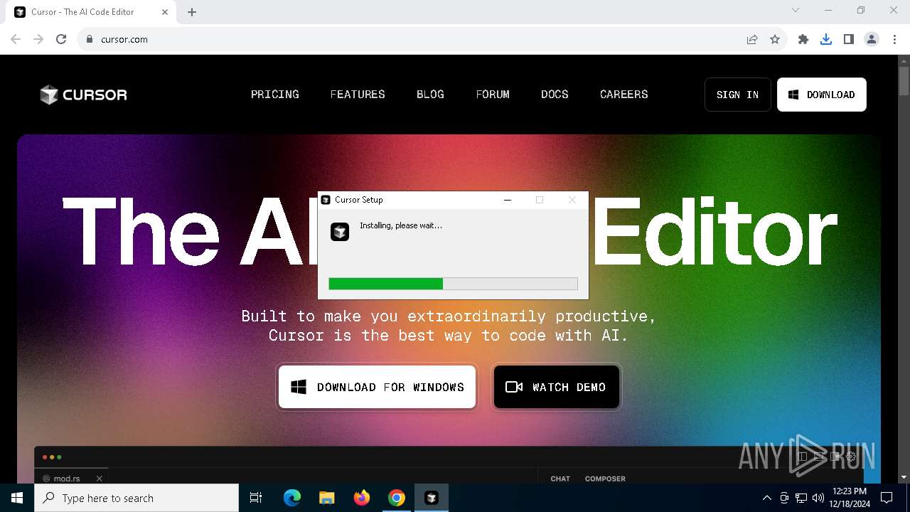910x512 pixels.
Task: Click the Cursor logo in the site header
Action: tap(83, 95)
